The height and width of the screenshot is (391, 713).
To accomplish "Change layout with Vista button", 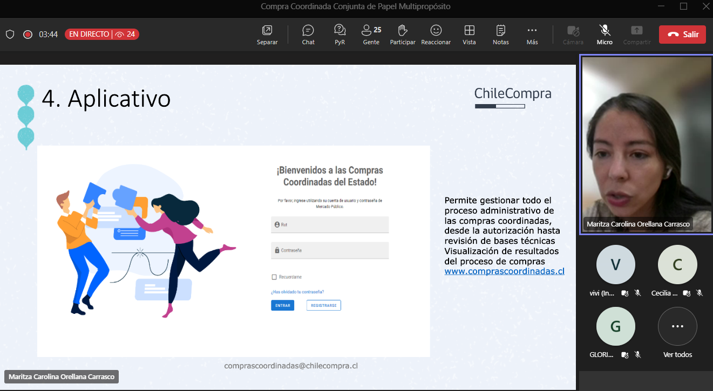I will pos(470,35).
